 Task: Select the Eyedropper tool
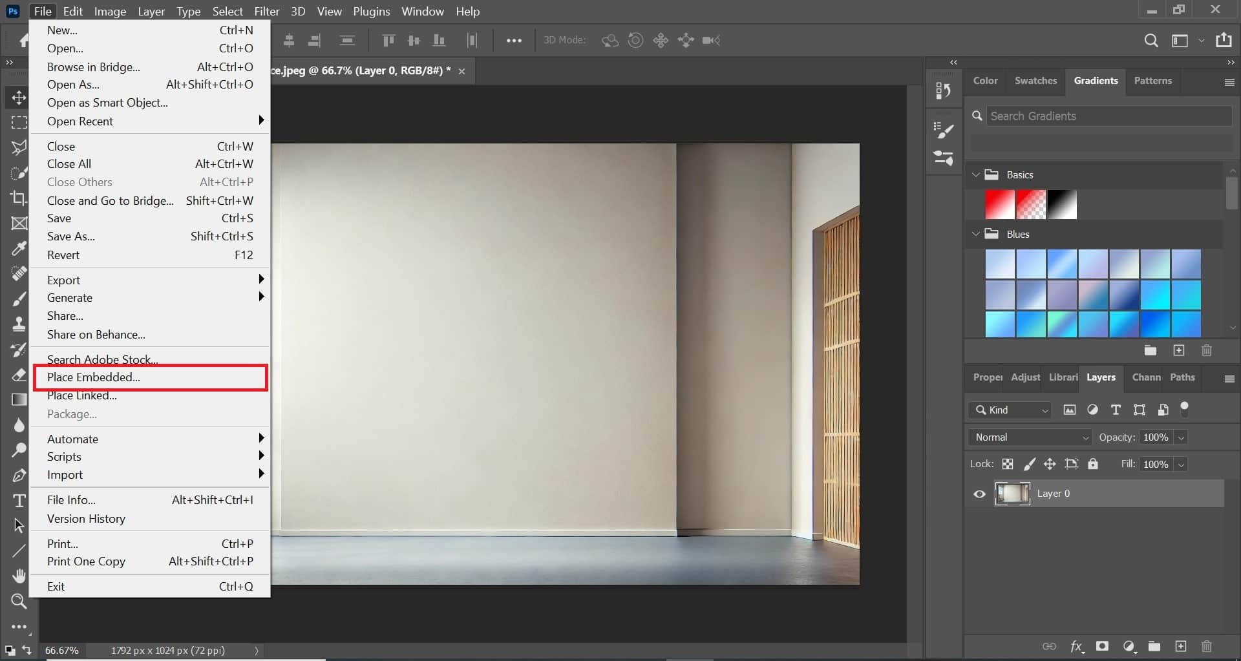19,248
